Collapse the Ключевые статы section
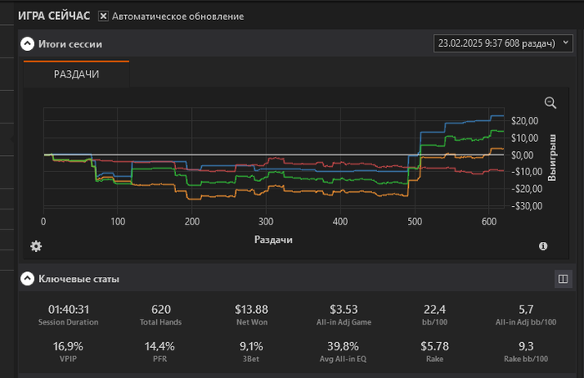584x378 pixels. [x=28, y=279]
